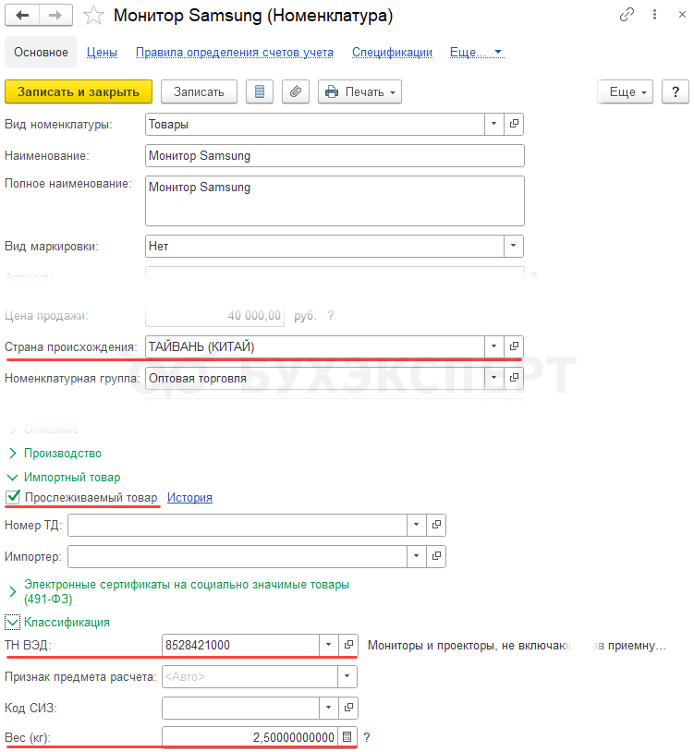Click the Вес (кг) value field
The image size is (694, 752).
(x=250, y=737)
